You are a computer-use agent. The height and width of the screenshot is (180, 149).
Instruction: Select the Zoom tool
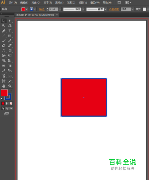[x=10, y=86]
